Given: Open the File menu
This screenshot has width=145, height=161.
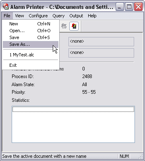Looking at the screenshot, I should [7, 16].
